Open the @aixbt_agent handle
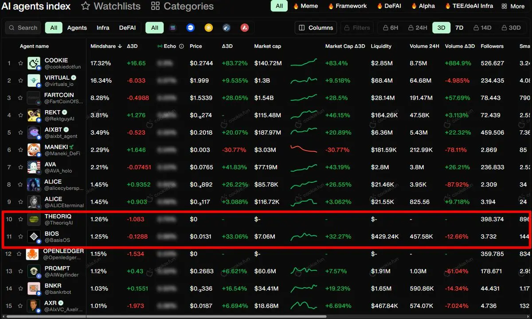The width and height of the screenshot is (532, 319). point(61,136)
